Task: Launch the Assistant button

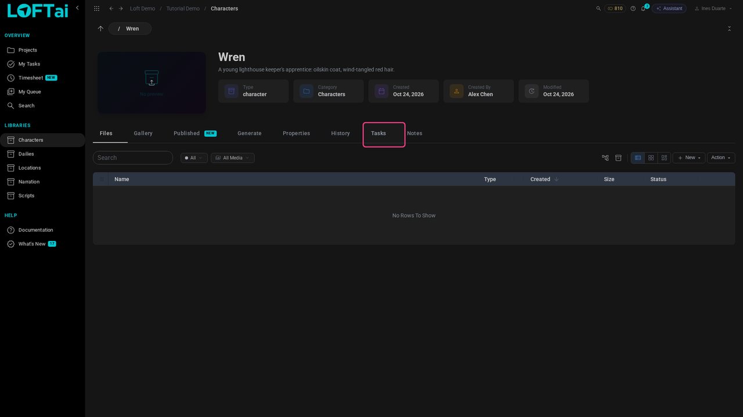Action: coord(669,9)
